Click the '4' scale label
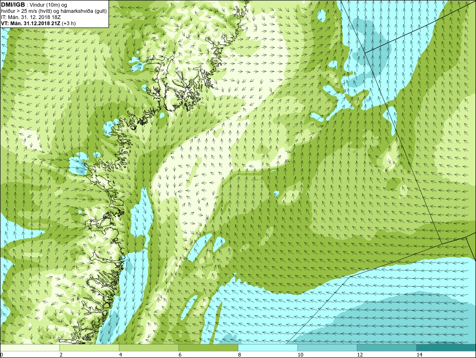The image size is (476, 358). coord(120,355)
